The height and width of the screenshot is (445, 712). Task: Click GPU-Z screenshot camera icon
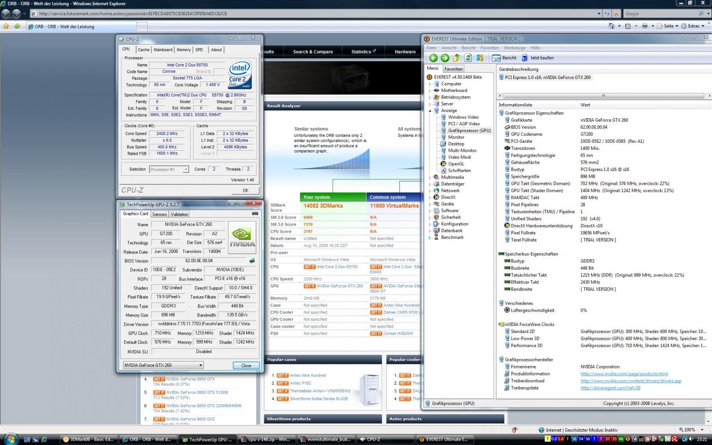pyautogui.click(x=255, y=214)
